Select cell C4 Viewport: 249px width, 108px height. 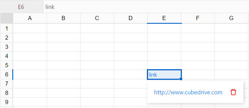pos(97,56)
